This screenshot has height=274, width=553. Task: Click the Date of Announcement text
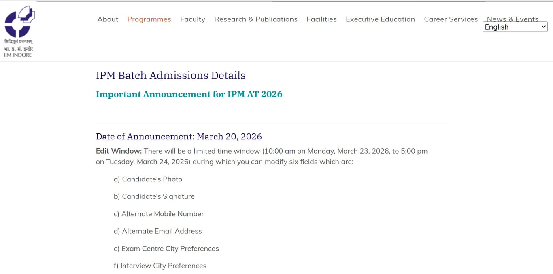(x=179, y=137)
